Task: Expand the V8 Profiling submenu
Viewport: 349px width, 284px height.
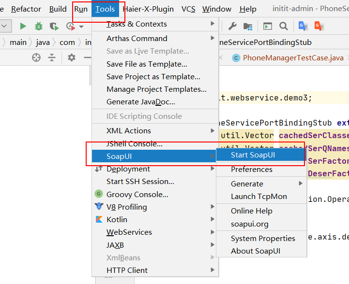Action: (155, 207)
